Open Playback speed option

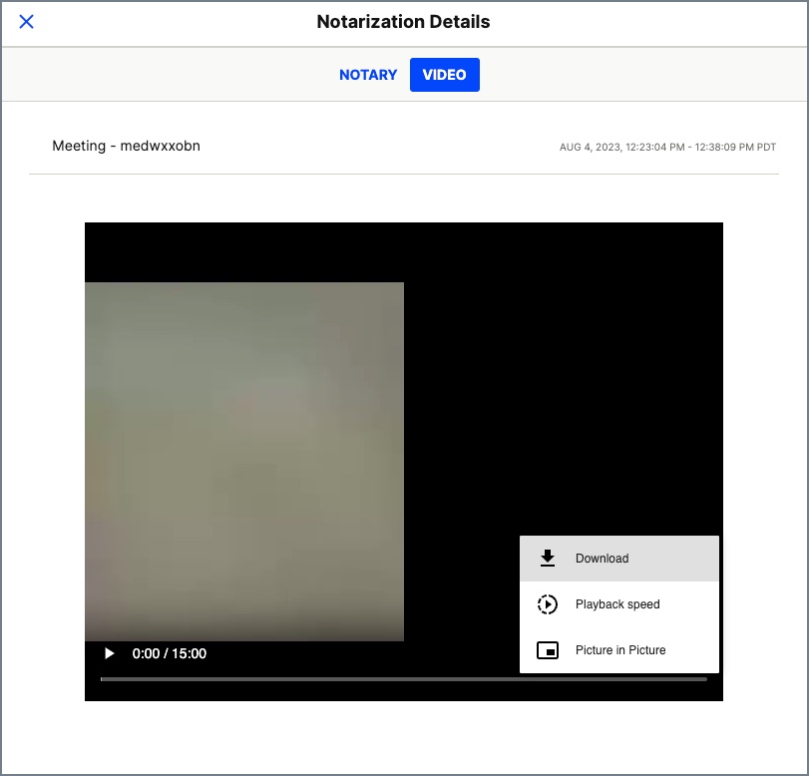tap(619, 604)
